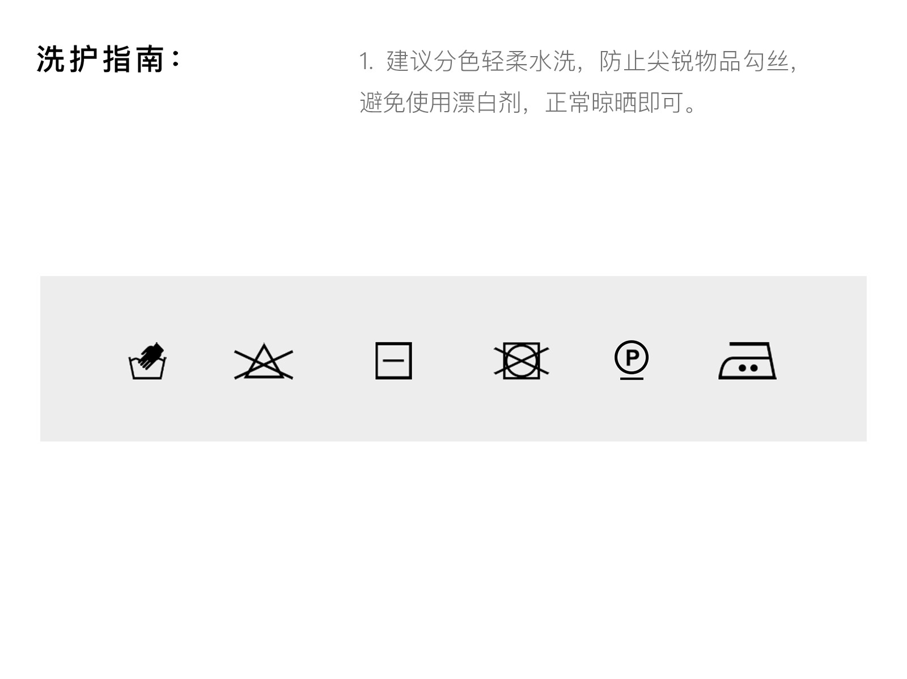This screenshot has width=907, height=679.
Task: Click the 洗护指南 heading
Action: tap(101, 59)
